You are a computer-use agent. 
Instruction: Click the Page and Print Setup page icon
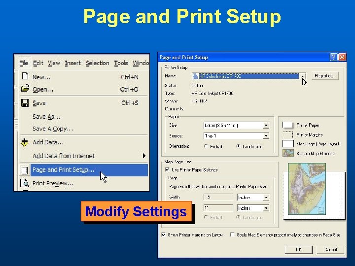(25, 170)
